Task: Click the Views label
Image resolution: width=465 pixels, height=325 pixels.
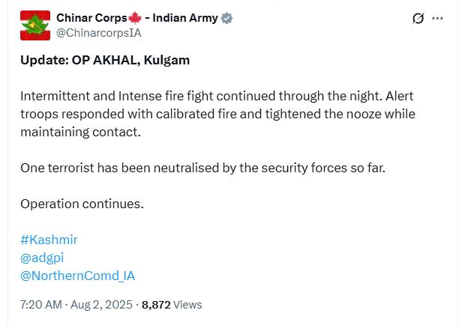Action: pos(187,305)
